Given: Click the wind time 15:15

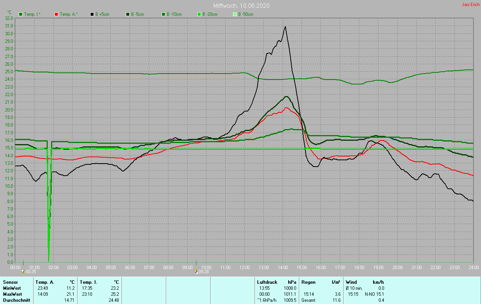Looking at the screenshot, I should (x=353, y=294).
